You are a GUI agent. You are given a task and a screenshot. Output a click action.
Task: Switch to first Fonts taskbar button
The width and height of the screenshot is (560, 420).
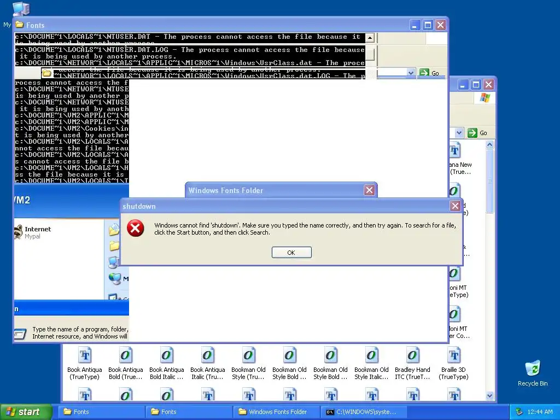pyautogui.click(x=100, y=412)
